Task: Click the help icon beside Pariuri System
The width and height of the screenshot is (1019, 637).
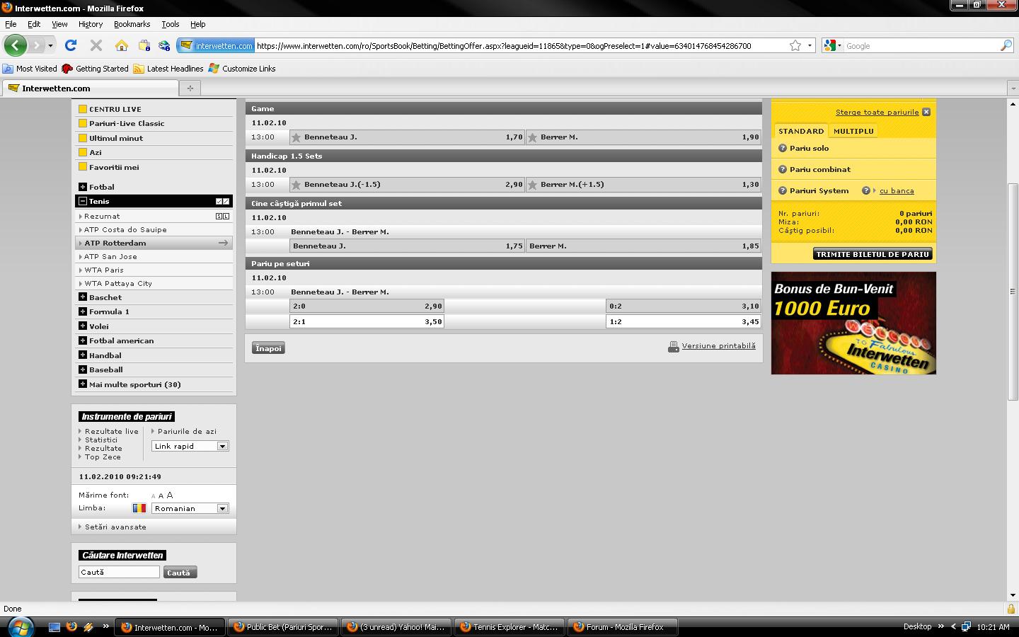Action: pyautogui.click(x=783, y=190)
